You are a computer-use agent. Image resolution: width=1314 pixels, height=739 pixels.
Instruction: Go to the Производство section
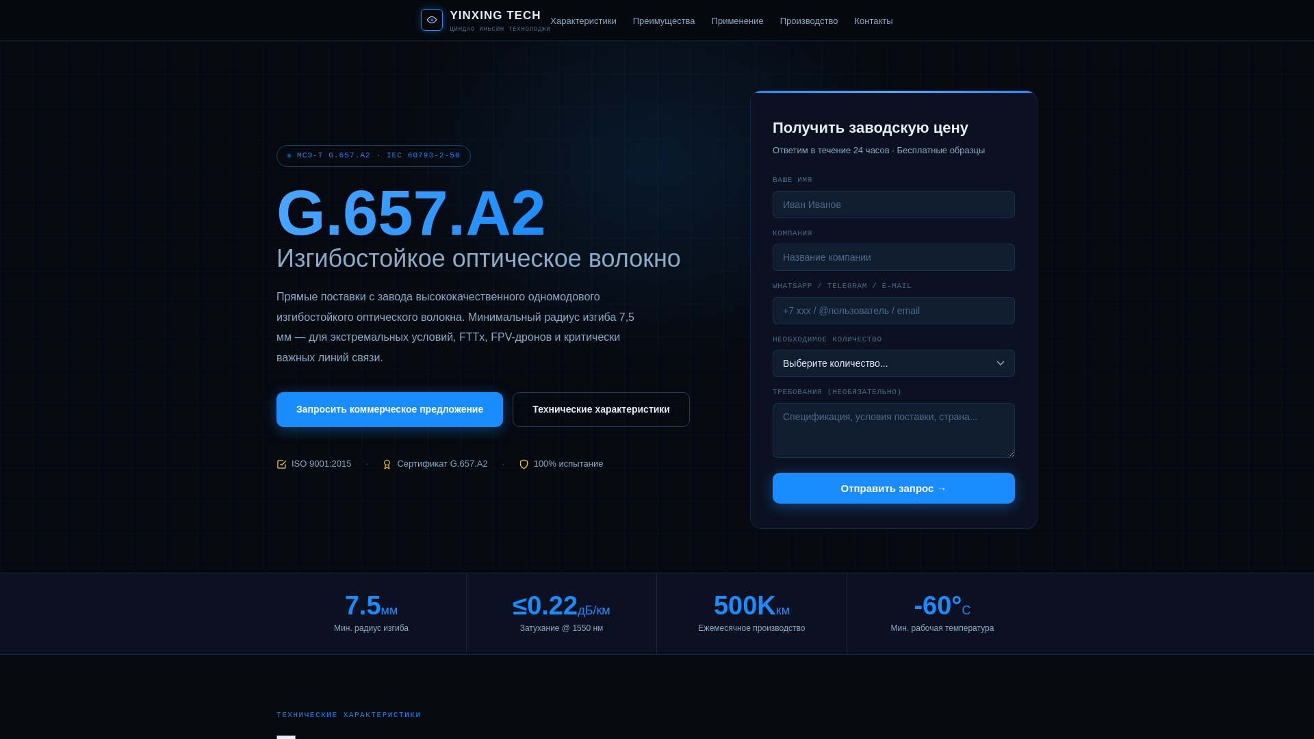tap(809, 21)
